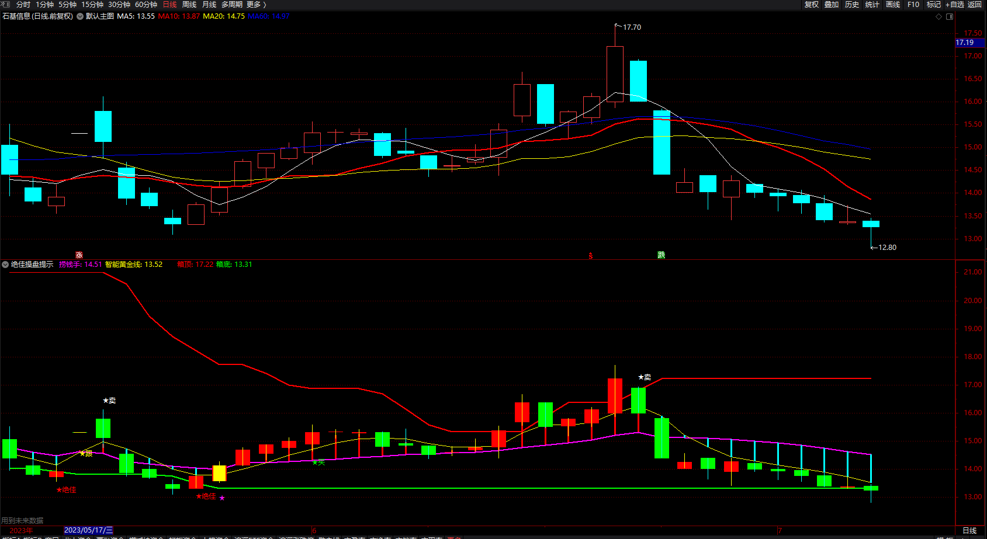
Task: Click the 叠加 overlay button
Action: (x=832, y=5)
